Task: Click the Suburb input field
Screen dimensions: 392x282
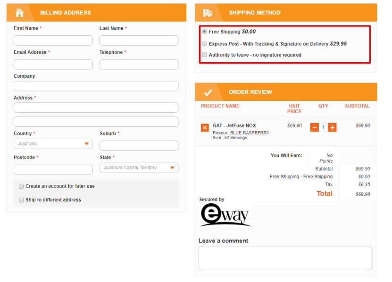Action: 139,146
